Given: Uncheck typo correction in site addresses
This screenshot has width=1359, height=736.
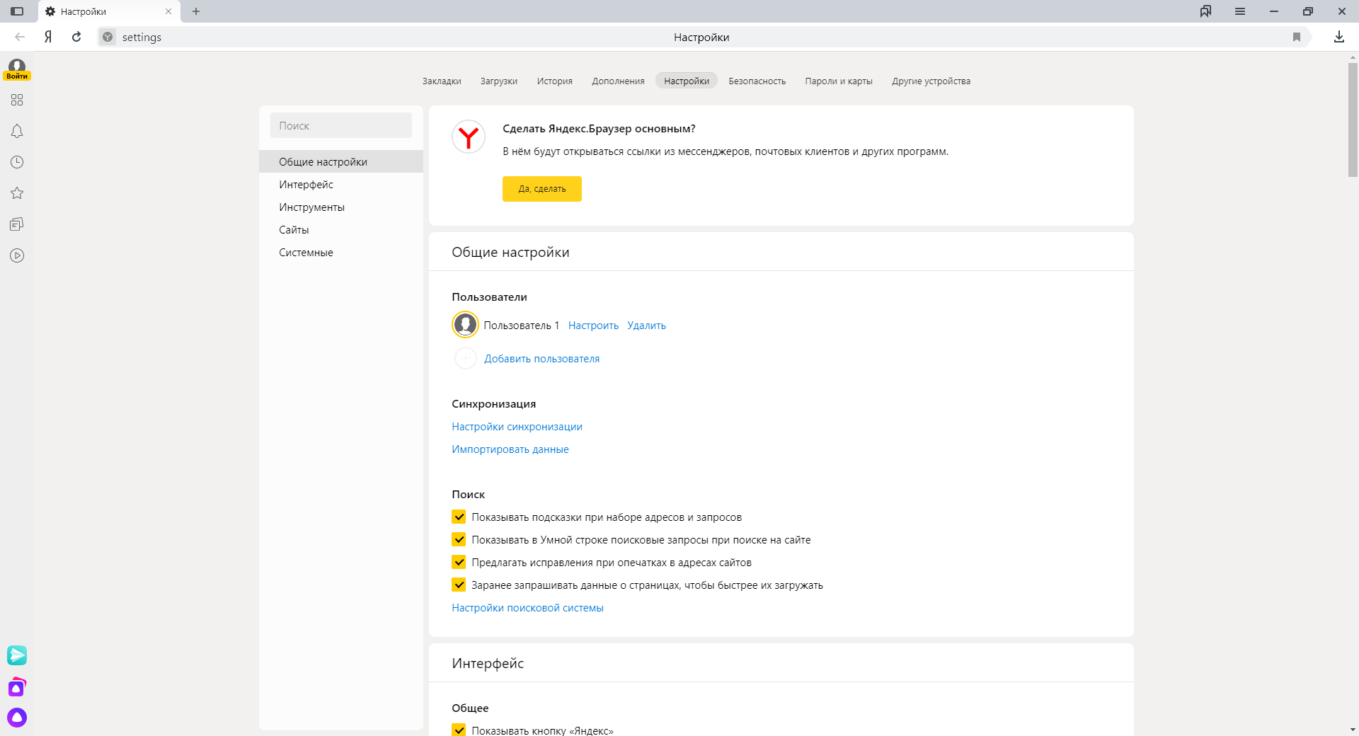Looking at the screenshot, I should [459, 563].
